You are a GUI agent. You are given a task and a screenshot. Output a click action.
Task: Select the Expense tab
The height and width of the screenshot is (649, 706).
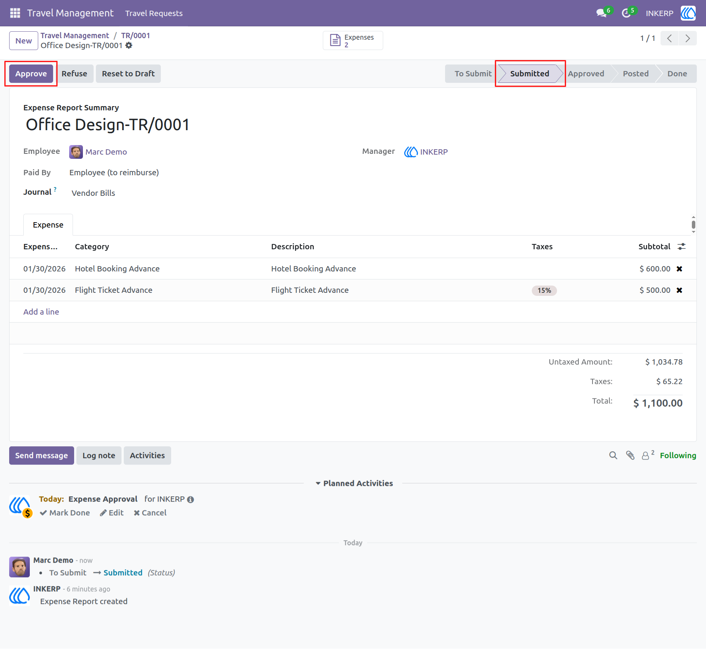coord(48,225)
